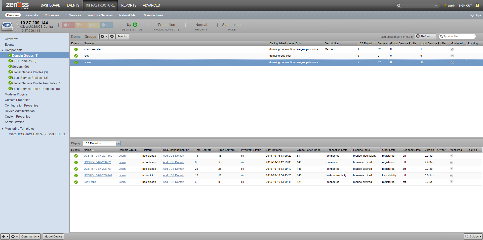Image resolution: width=483 pixels, height=240 pixels.
Task: Toggle Monitored checkbox for root domain group
Action: pos(452,56)
